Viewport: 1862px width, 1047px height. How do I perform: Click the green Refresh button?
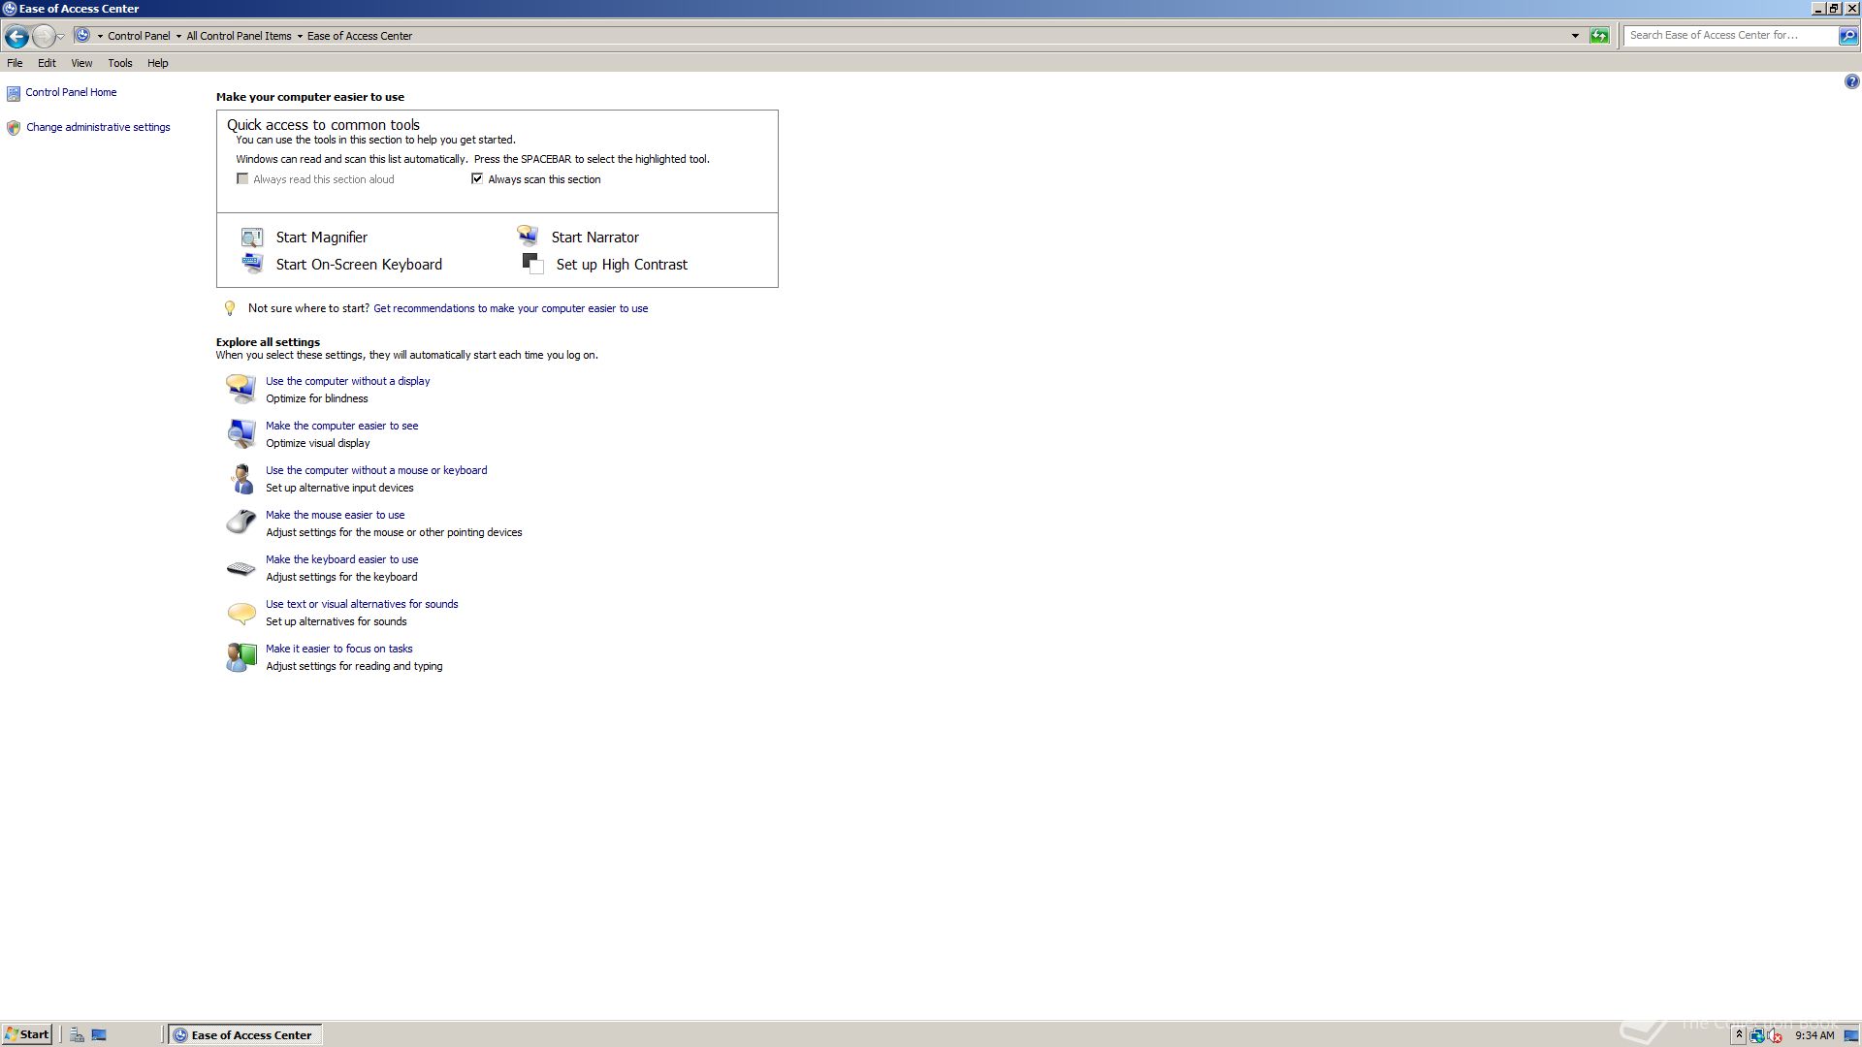[1599, 36]
